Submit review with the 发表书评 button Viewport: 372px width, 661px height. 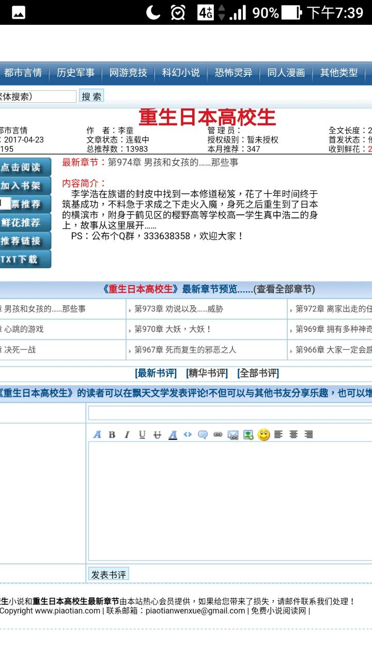click(x=109, y=574)
